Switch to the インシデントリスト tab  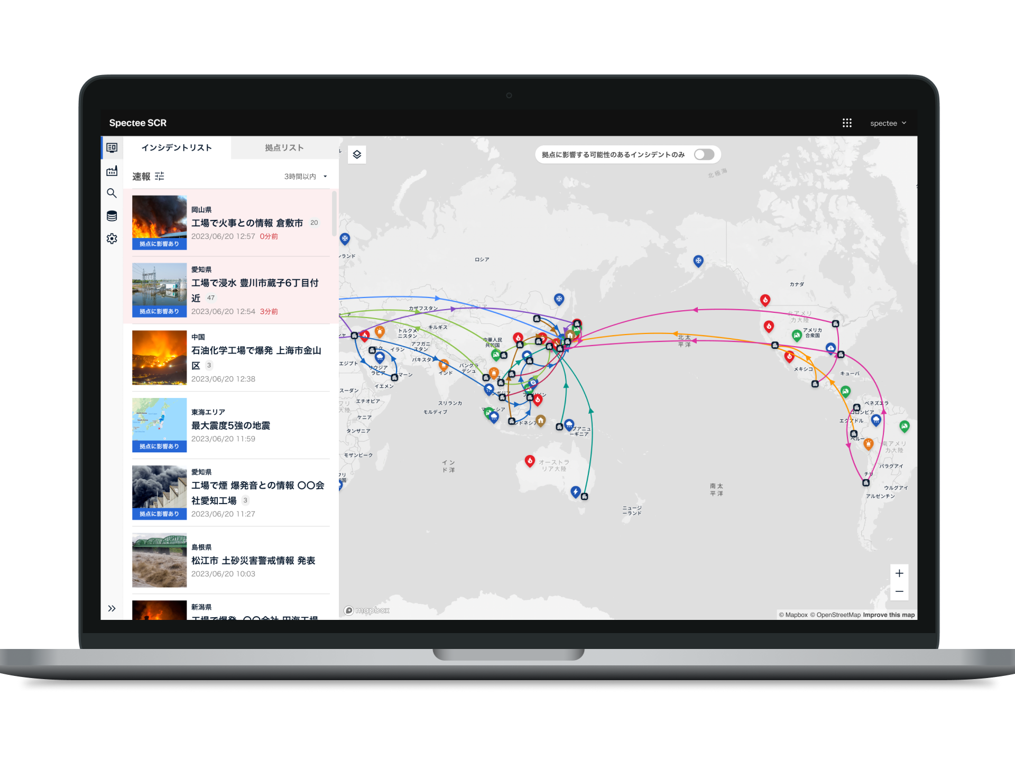tap(177, 147)
